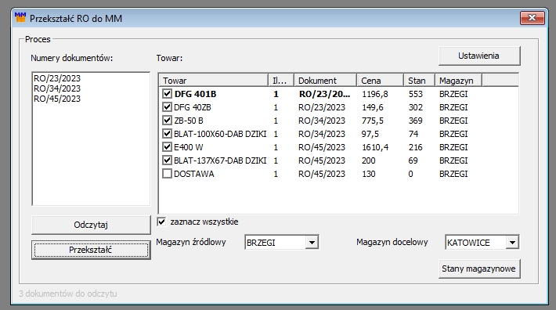This screenshot has height=310, width=556.
Task: Sort by the Dokument column header
Action: pos(325,81)
